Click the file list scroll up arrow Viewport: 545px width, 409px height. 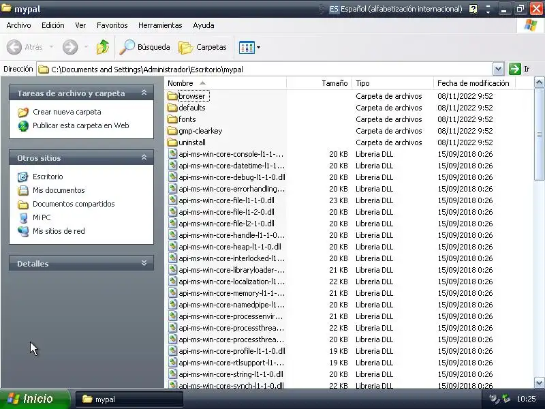539,82
